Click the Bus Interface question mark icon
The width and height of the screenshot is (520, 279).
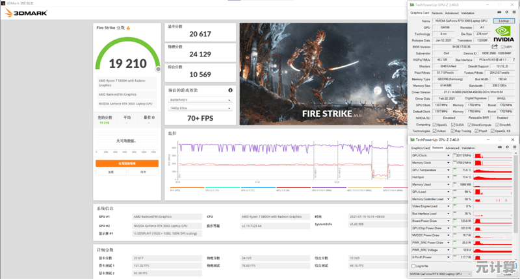click(513, 59)
